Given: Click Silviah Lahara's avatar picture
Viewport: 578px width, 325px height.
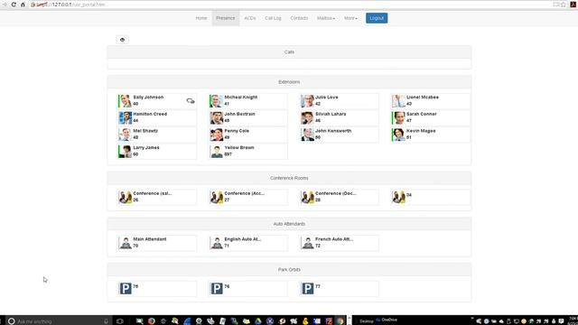Looking at the screenshot, I should (307, 118).
